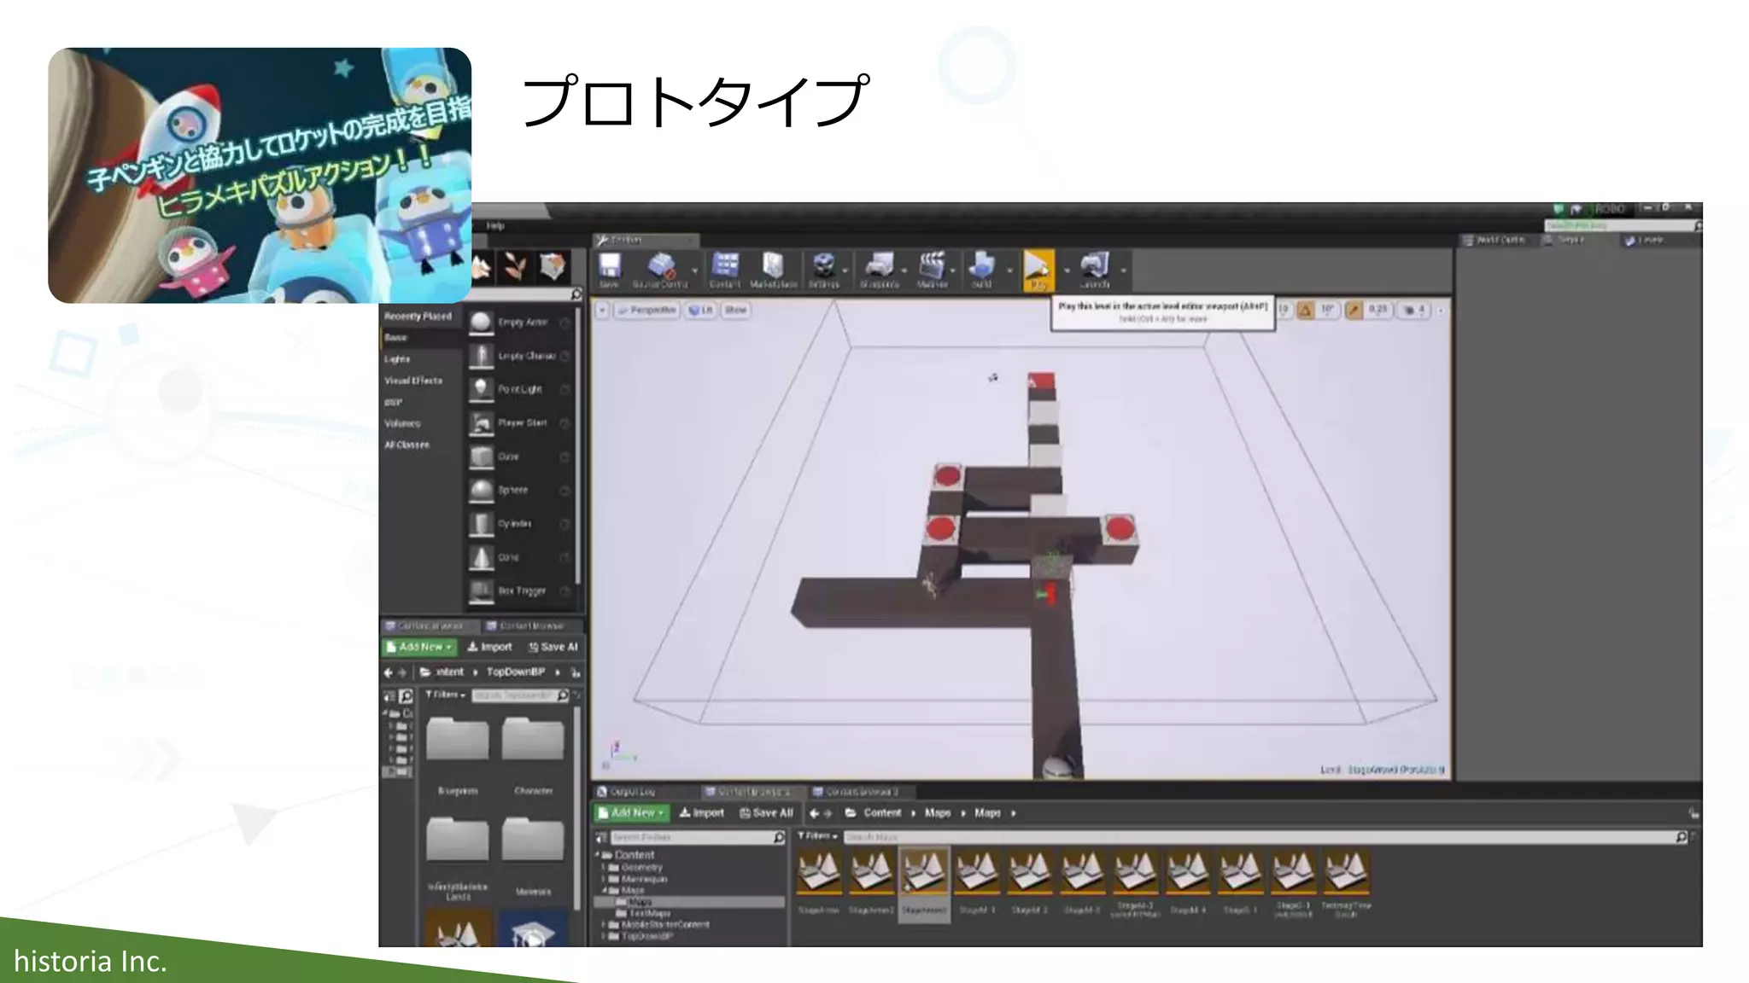The width and height of the screenshot is (1749, 983).
Task: Click the Save icon in the toolbar
Action: 609,268
